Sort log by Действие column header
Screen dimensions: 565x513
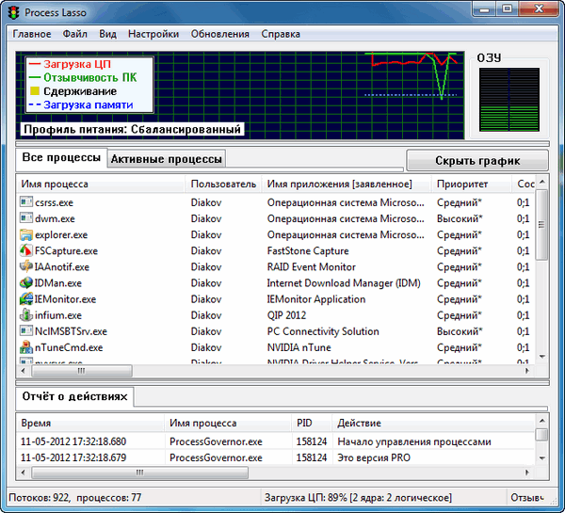click(433, 423)
